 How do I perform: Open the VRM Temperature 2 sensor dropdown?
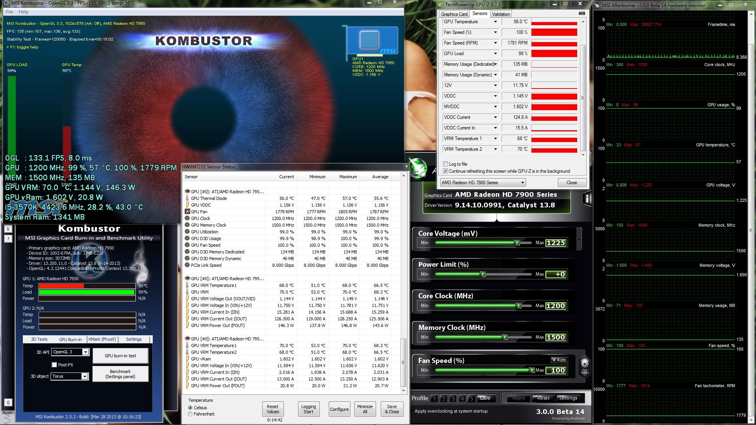[x=495, y=149]
